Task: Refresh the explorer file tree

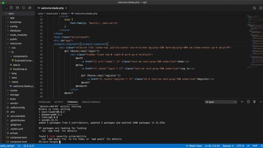Action: click(24, 8)
